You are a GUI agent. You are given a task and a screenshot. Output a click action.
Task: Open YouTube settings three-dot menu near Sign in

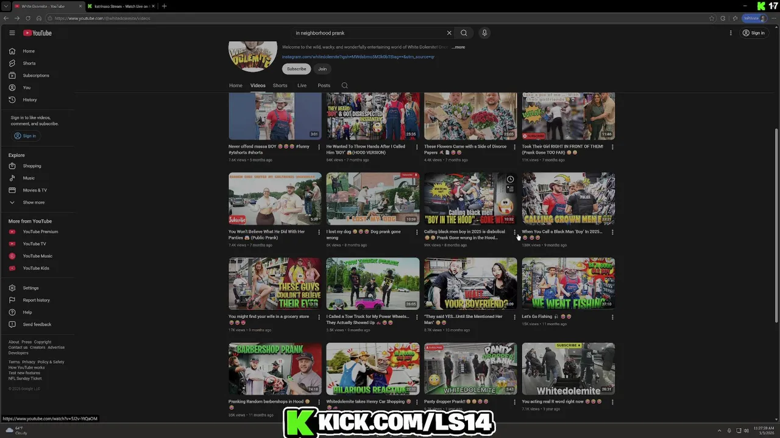[x=731, y=33]
